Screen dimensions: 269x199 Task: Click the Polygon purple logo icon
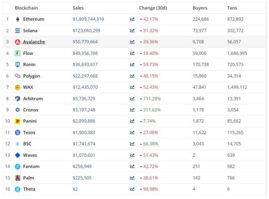point(17,76)
